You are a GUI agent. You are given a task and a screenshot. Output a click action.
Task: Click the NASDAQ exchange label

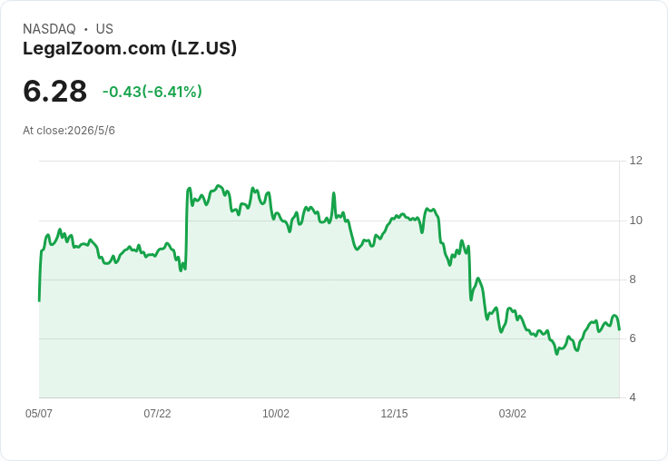(x=49, y=29)
